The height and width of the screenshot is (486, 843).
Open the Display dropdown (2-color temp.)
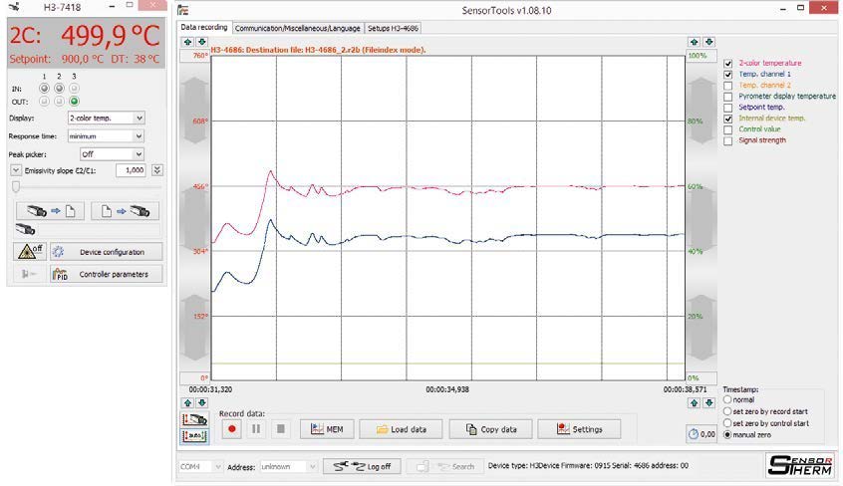[x=106, y=118]
